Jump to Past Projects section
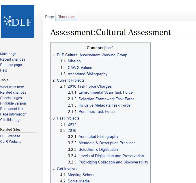Image resolution: width=196 pixels, height=183 pixels. 69,118
